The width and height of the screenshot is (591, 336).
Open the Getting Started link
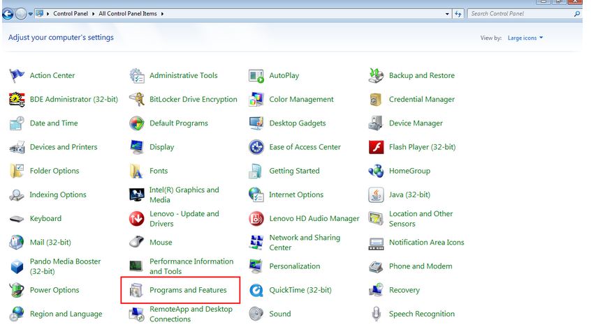click(294, 171)
